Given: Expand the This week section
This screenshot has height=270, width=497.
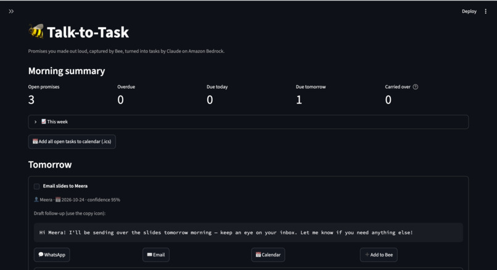Looking at the screenshot, I should click(x=248, y=121).
